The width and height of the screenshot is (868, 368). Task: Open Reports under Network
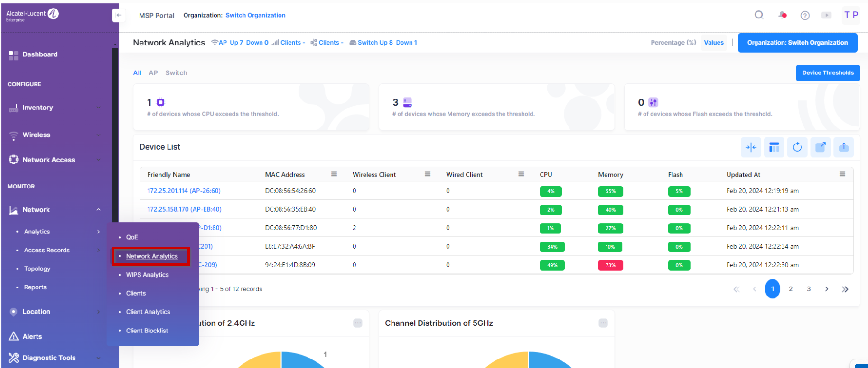point(35,287)
